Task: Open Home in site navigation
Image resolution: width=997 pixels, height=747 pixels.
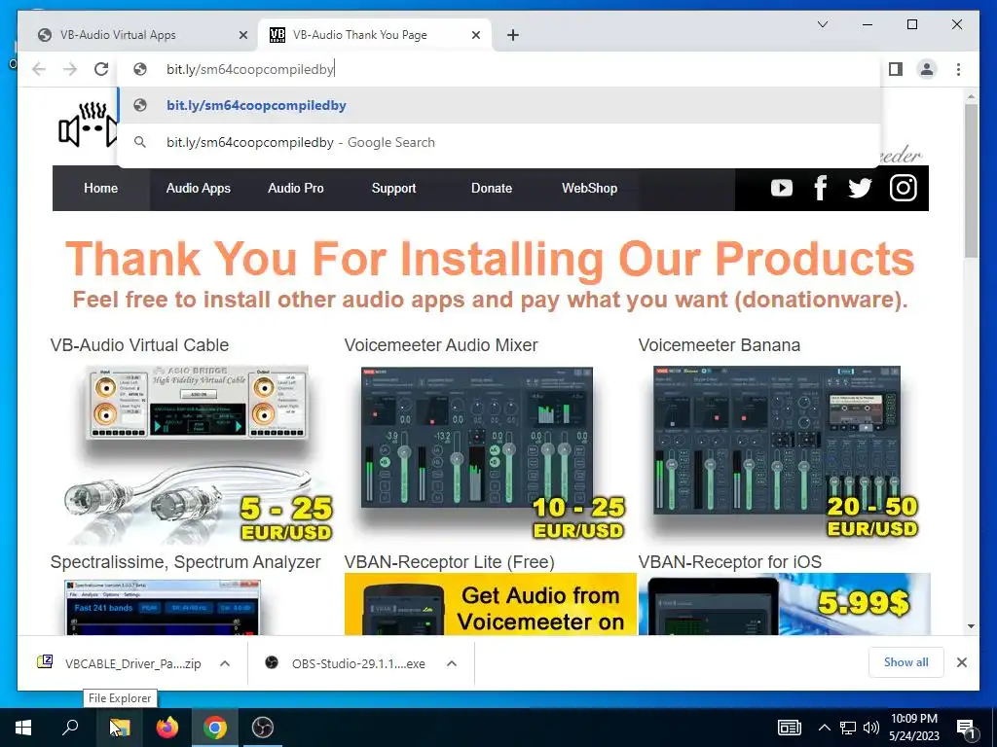Action: pos(100,188)
